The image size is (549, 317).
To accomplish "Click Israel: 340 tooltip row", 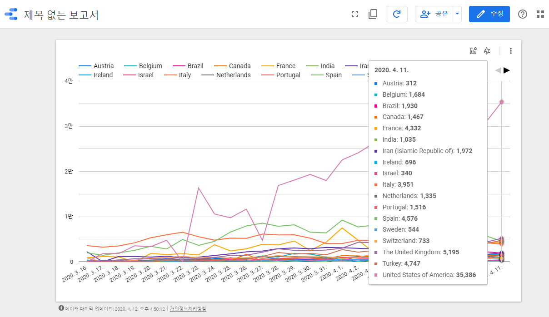I will coord(394,173).
